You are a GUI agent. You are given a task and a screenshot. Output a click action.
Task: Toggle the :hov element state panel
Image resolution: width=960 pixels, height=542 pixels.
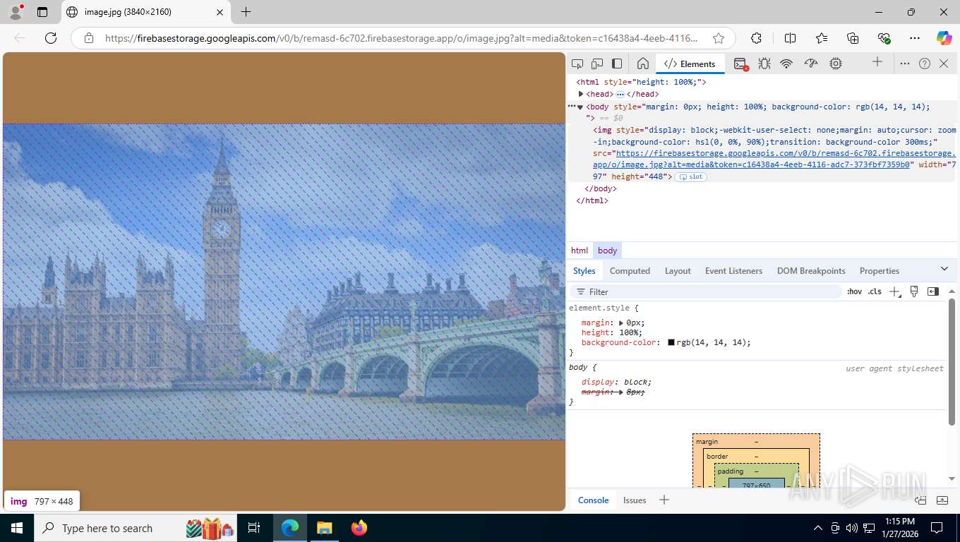(x=854, y=291)
